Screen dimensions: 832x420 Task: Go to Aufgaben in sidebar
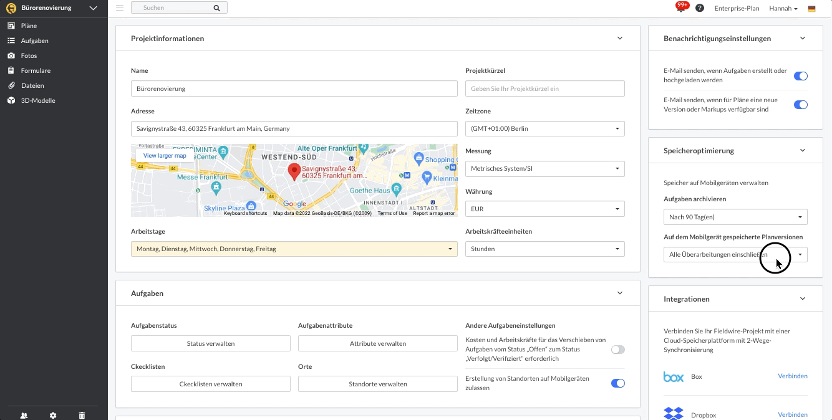pyautogui.click(x=35, y=41)
